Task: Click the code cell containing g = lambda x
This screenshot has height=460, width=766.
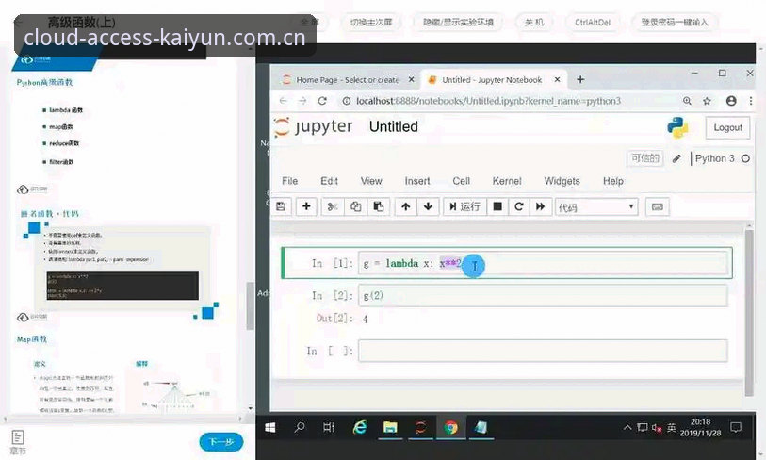Action: pyautogui.click(x=544, y=264)
